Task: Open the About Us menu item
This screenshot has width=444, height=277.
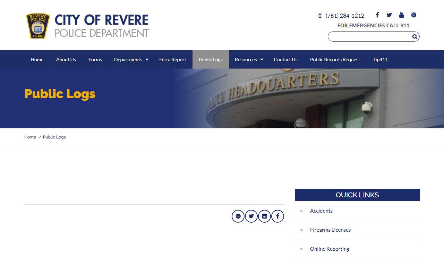Action: (66, 60)
